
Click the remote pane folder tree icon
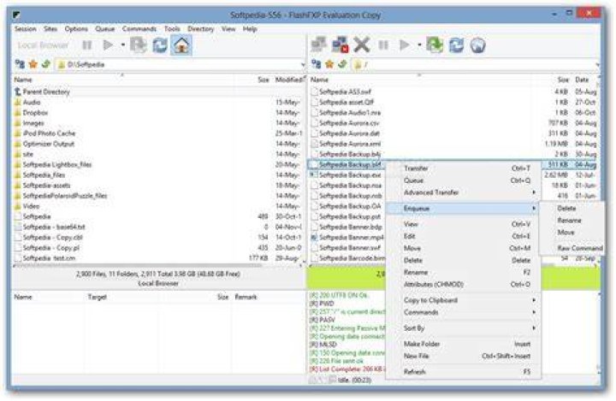pos(317,64)
